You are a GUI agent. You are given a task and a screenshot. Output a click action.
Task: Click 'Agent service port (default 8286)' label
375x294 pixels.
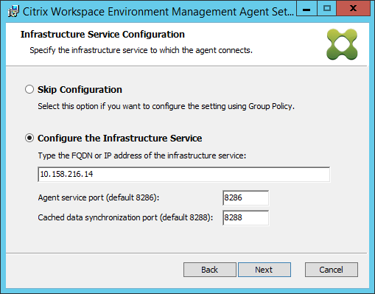tap(99, 197)
